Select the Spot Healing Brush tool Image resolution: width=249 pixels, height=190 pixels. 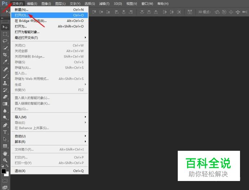click(x=5, y=69)
